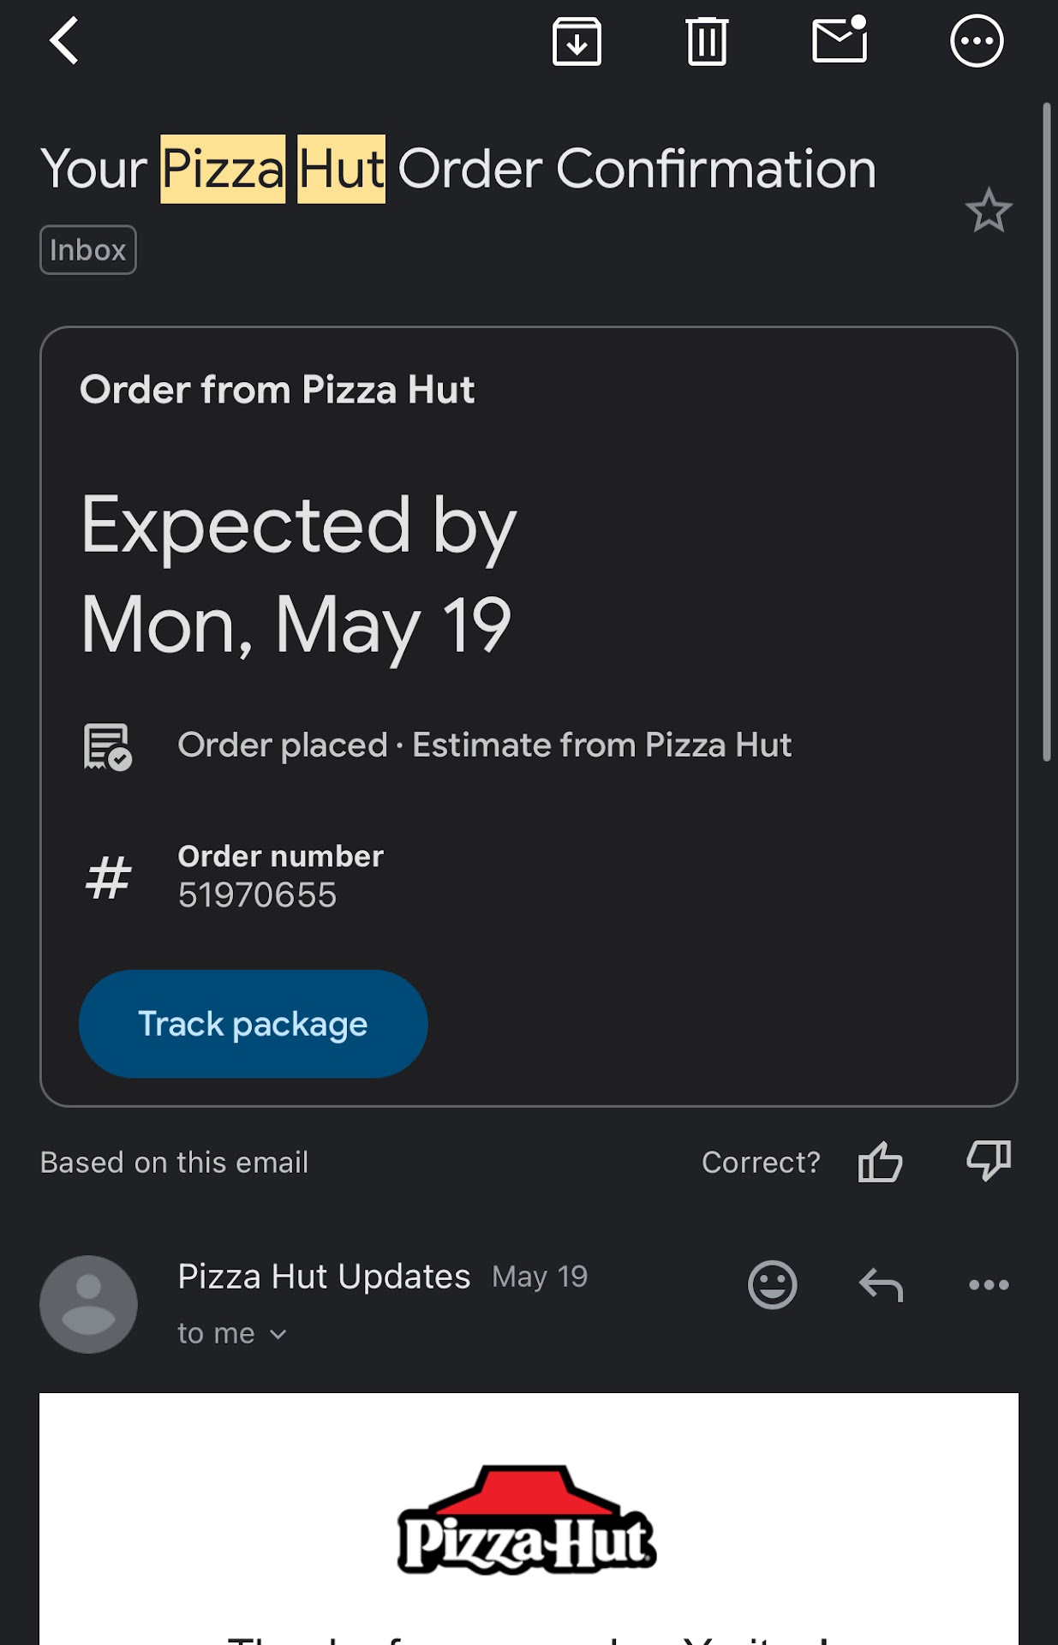This screenshot has height=1645, width=1058.
Task: Click the order placed receipt icon
Action: (x=107, y=746)
